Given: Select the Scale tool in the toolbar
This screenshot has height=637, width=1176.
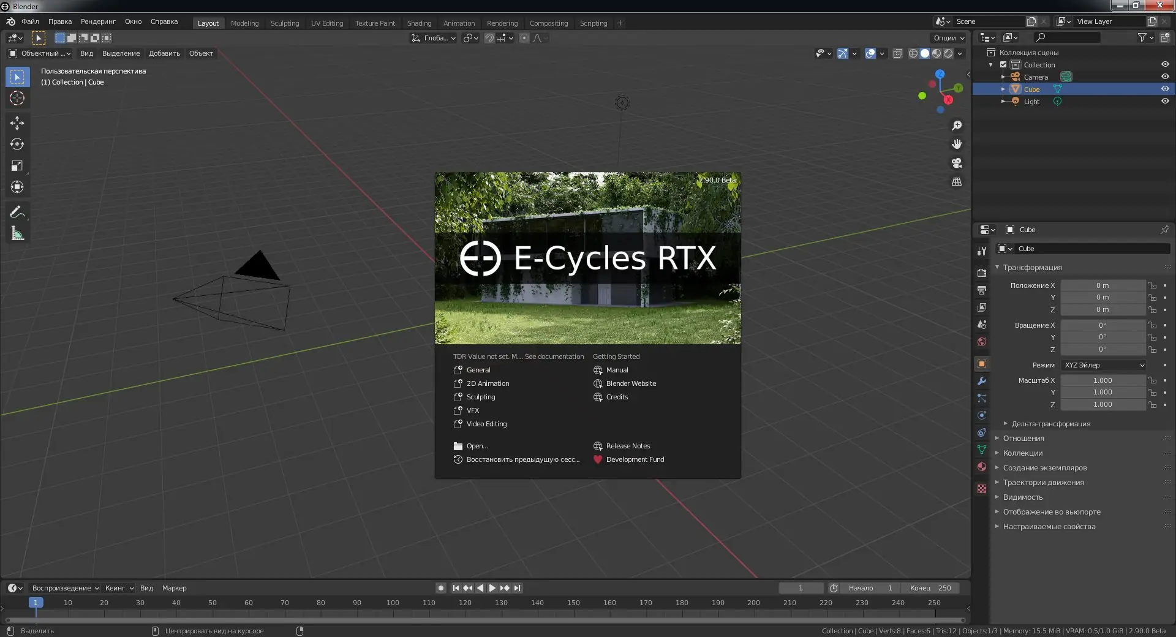Looking at the screenshot, I should click(17, 166).
